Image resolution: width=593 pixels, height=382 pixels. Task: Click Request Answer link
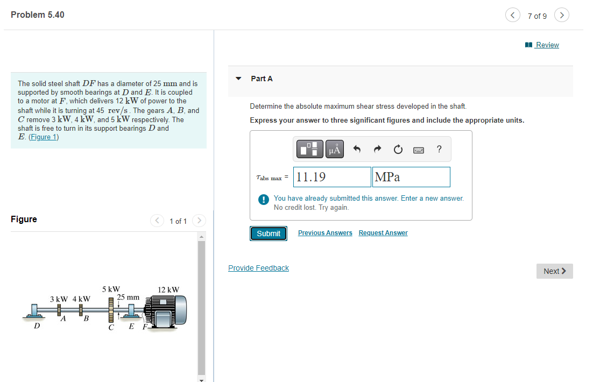pos(383,233)
